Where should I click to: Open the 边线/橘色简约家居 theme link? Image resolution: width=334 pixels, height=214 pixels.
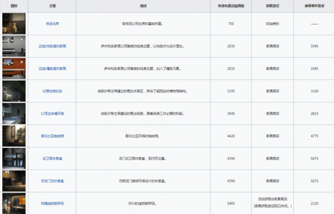click(x=52, y=68)
